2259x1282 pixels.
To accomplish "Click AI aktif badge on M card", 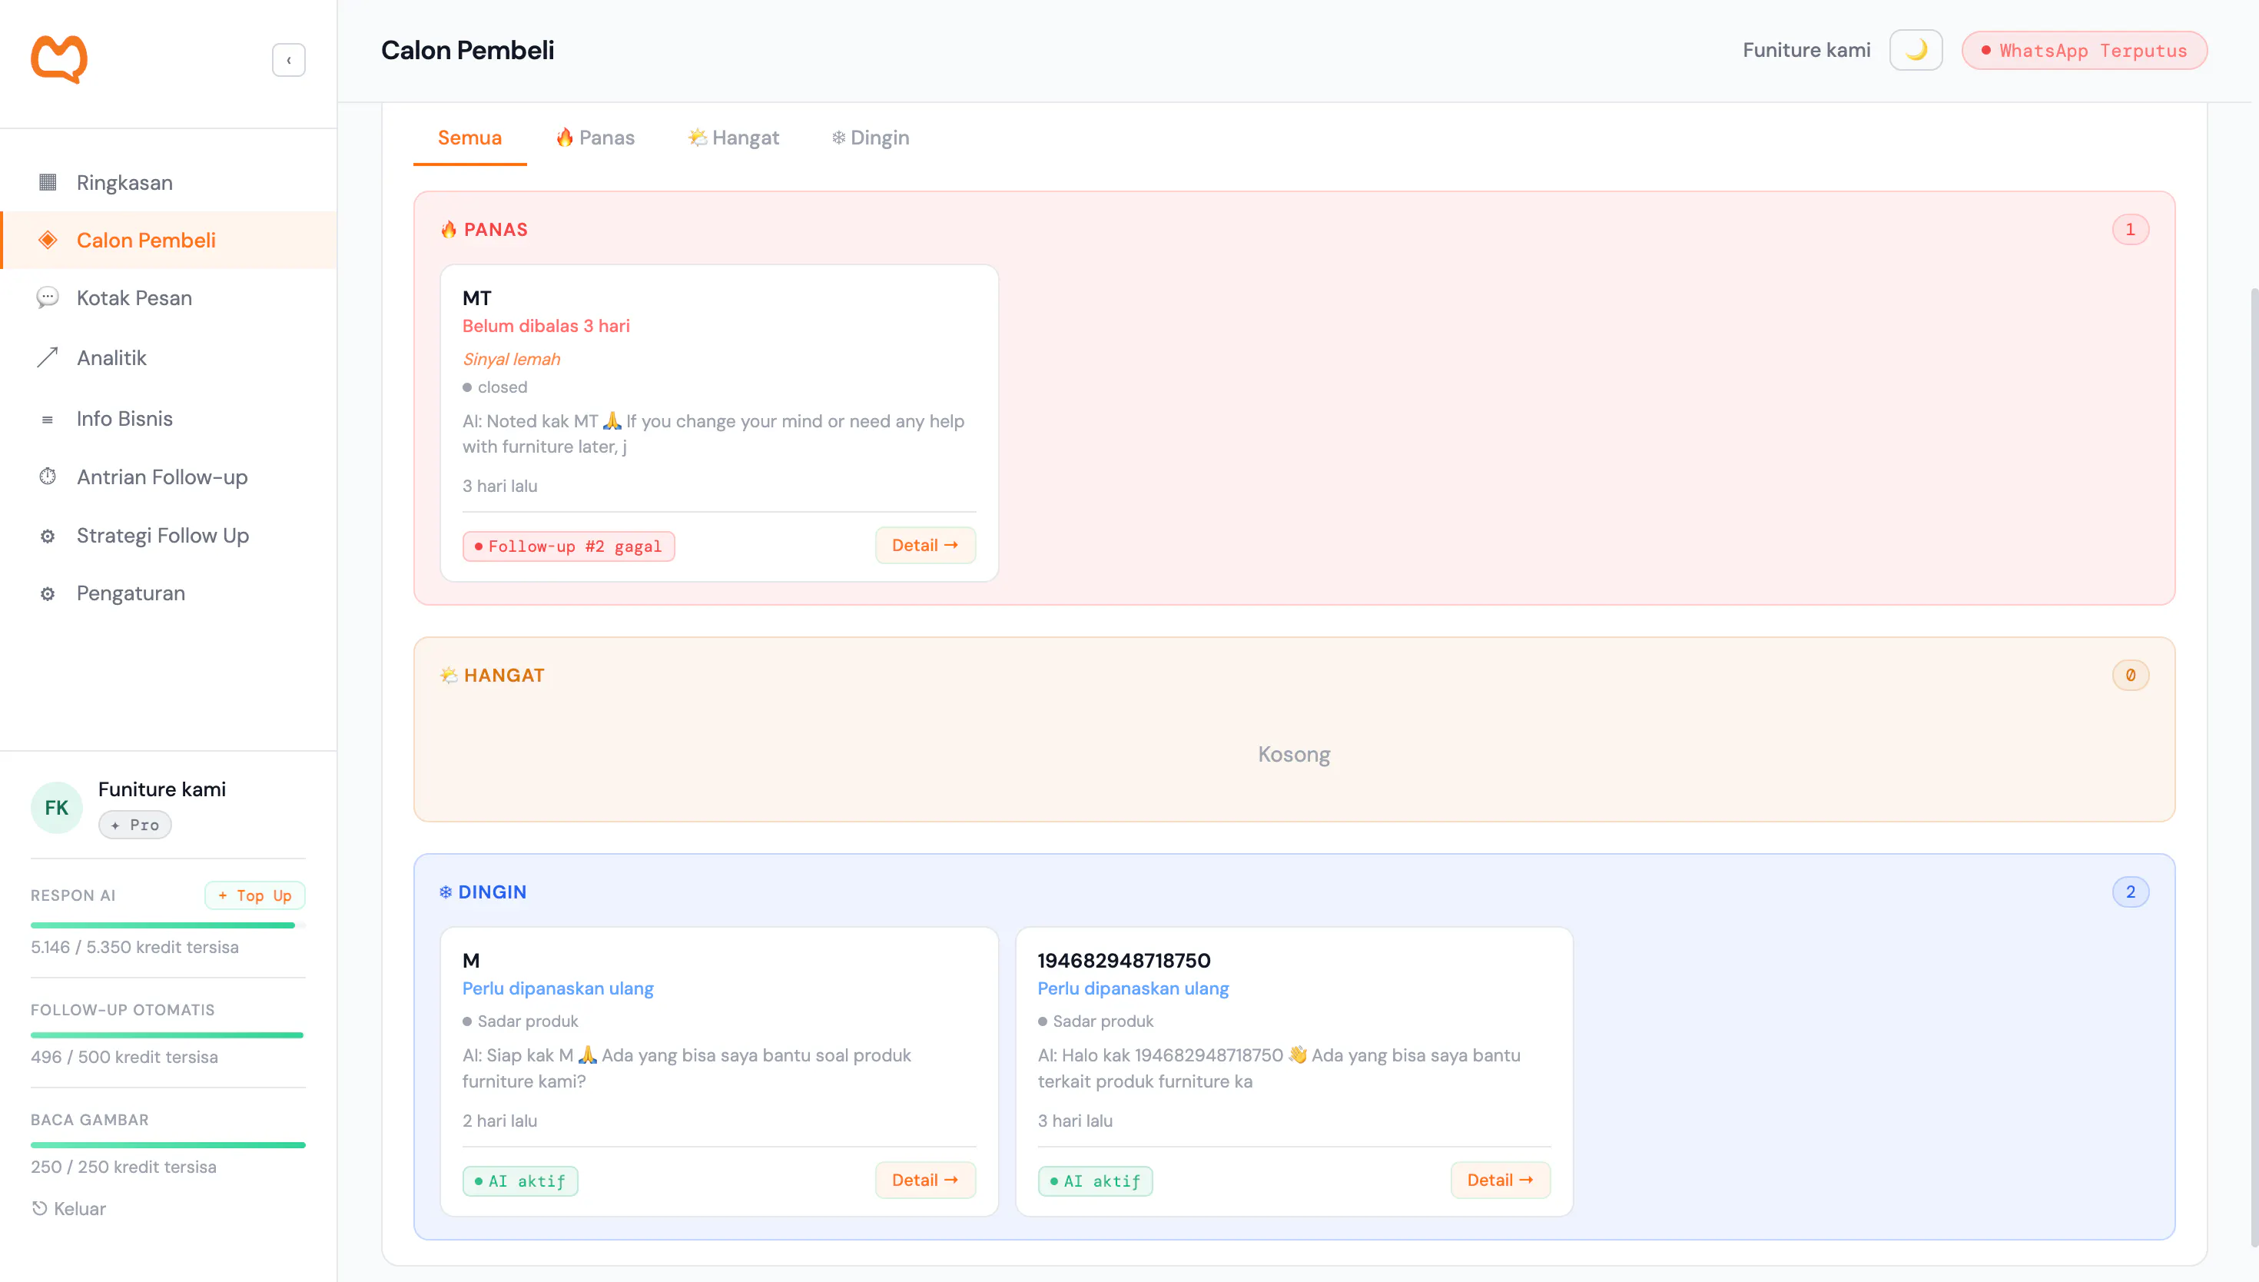I will [520, 1181].
